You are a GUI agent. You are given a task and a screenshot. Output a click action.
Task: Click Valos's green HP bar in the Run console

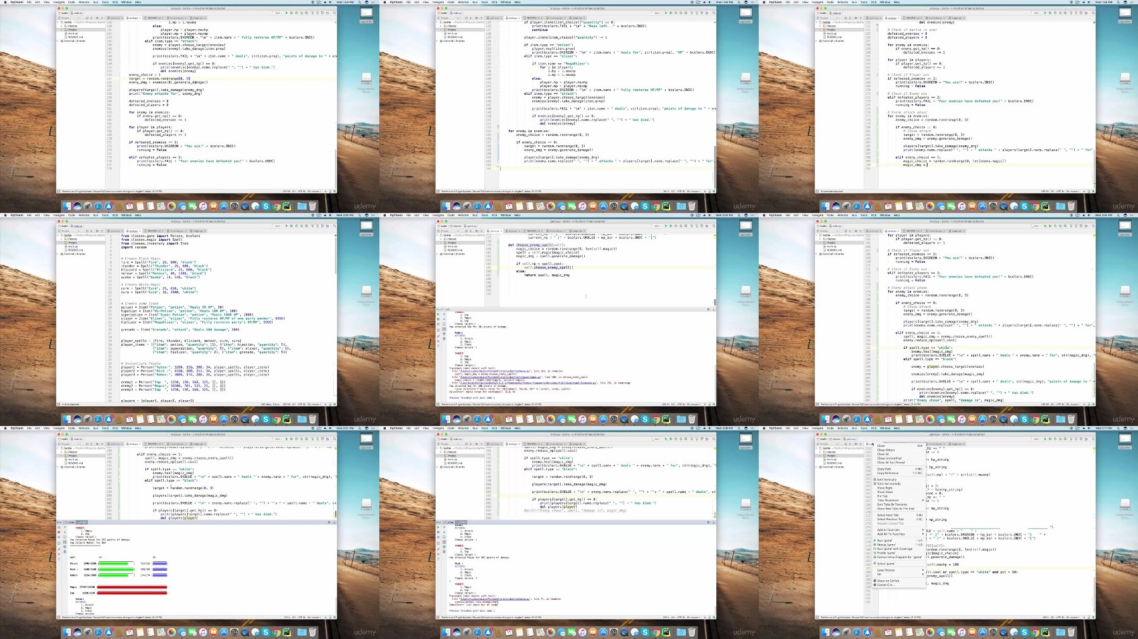(113, 563)
